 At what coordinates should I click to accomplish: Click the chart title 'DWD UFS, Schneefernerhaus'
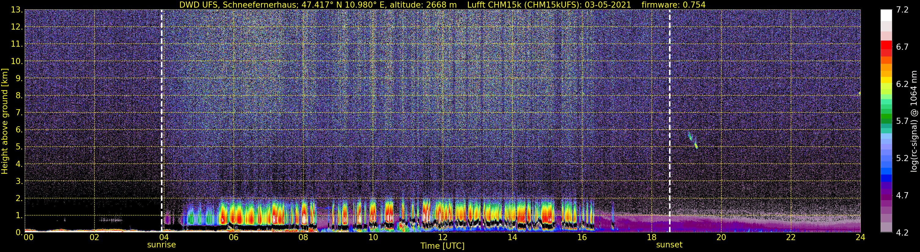coord(238,5)
